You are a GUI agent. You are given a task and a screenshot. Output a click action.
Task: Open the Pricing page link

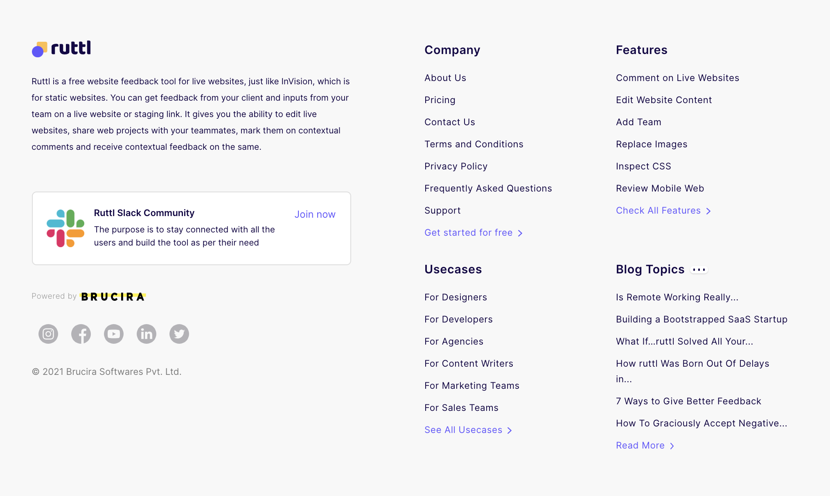tap(440, 100)
